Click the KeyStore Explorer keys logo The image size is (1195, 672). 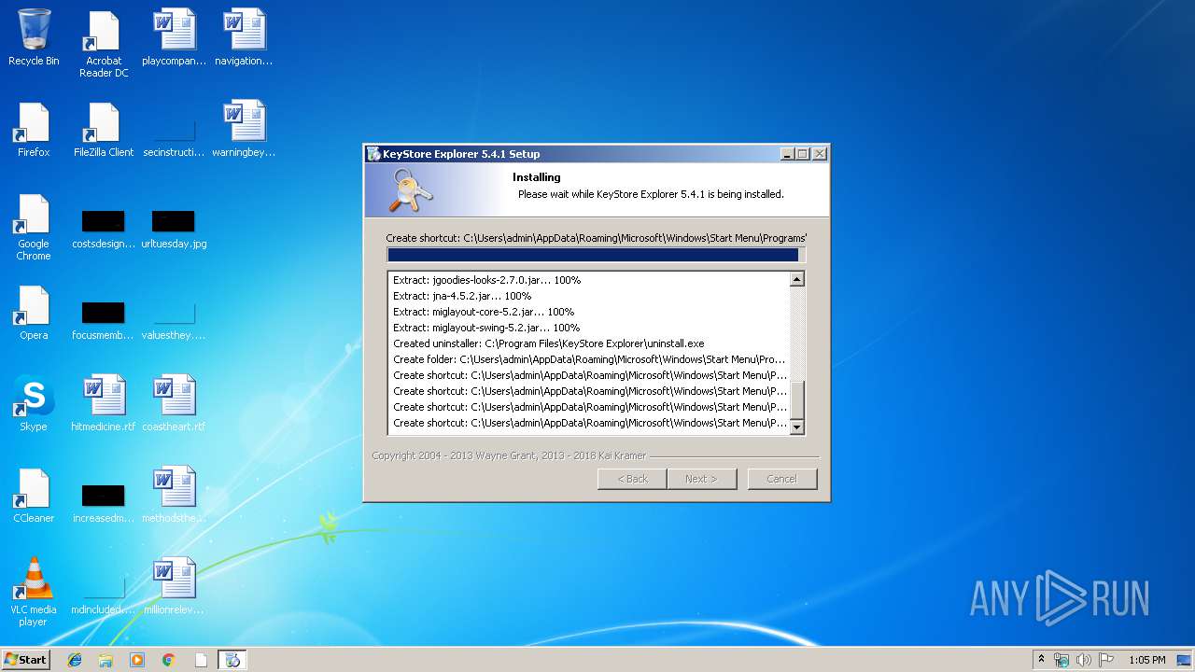[411, 191]
